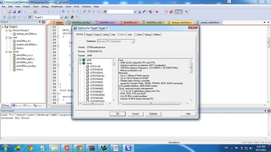271x152 pixels.
Task: Select stm32f4xx_gpio.c in project tree
Action: (25, 59)
